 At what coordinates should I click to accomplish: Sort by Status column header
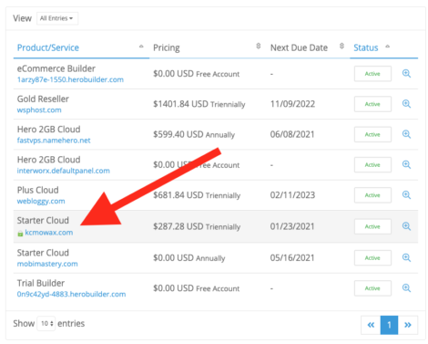(x=366, y=47)
